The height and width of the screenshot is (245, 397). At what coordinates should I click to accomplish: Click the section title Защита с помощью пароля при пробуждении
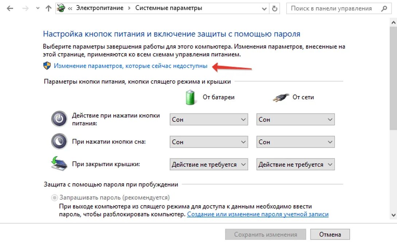(x=111, y=184)
